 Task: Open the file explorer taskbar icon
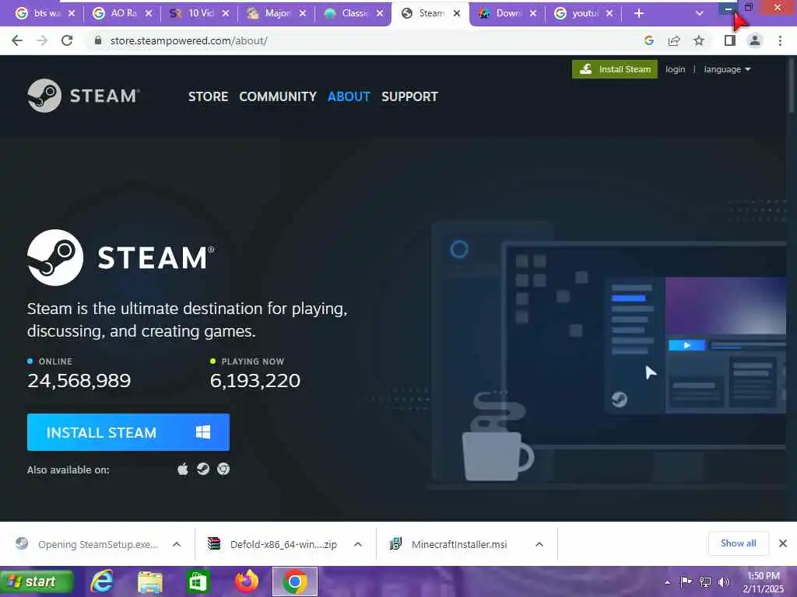pyautogui.click(x=150, y=581)
